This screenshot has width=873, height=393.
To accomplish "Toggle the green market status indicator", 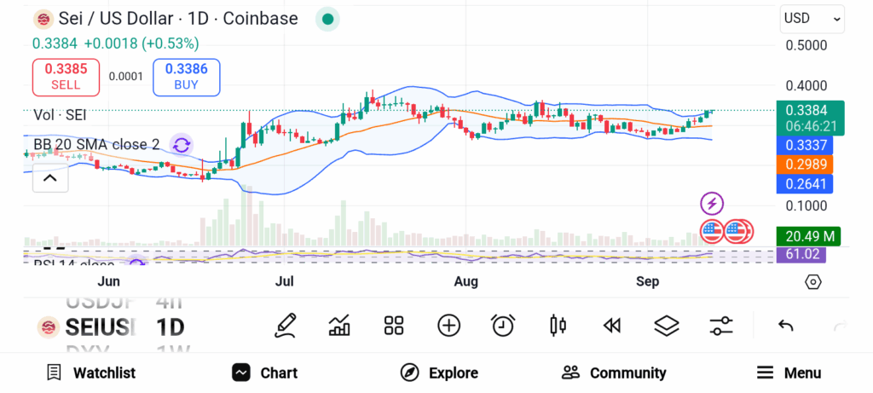I will coord(327,19).
